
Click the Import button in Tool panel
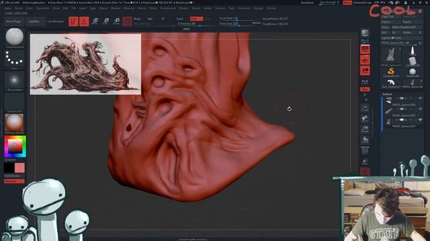tap(390, 22)
